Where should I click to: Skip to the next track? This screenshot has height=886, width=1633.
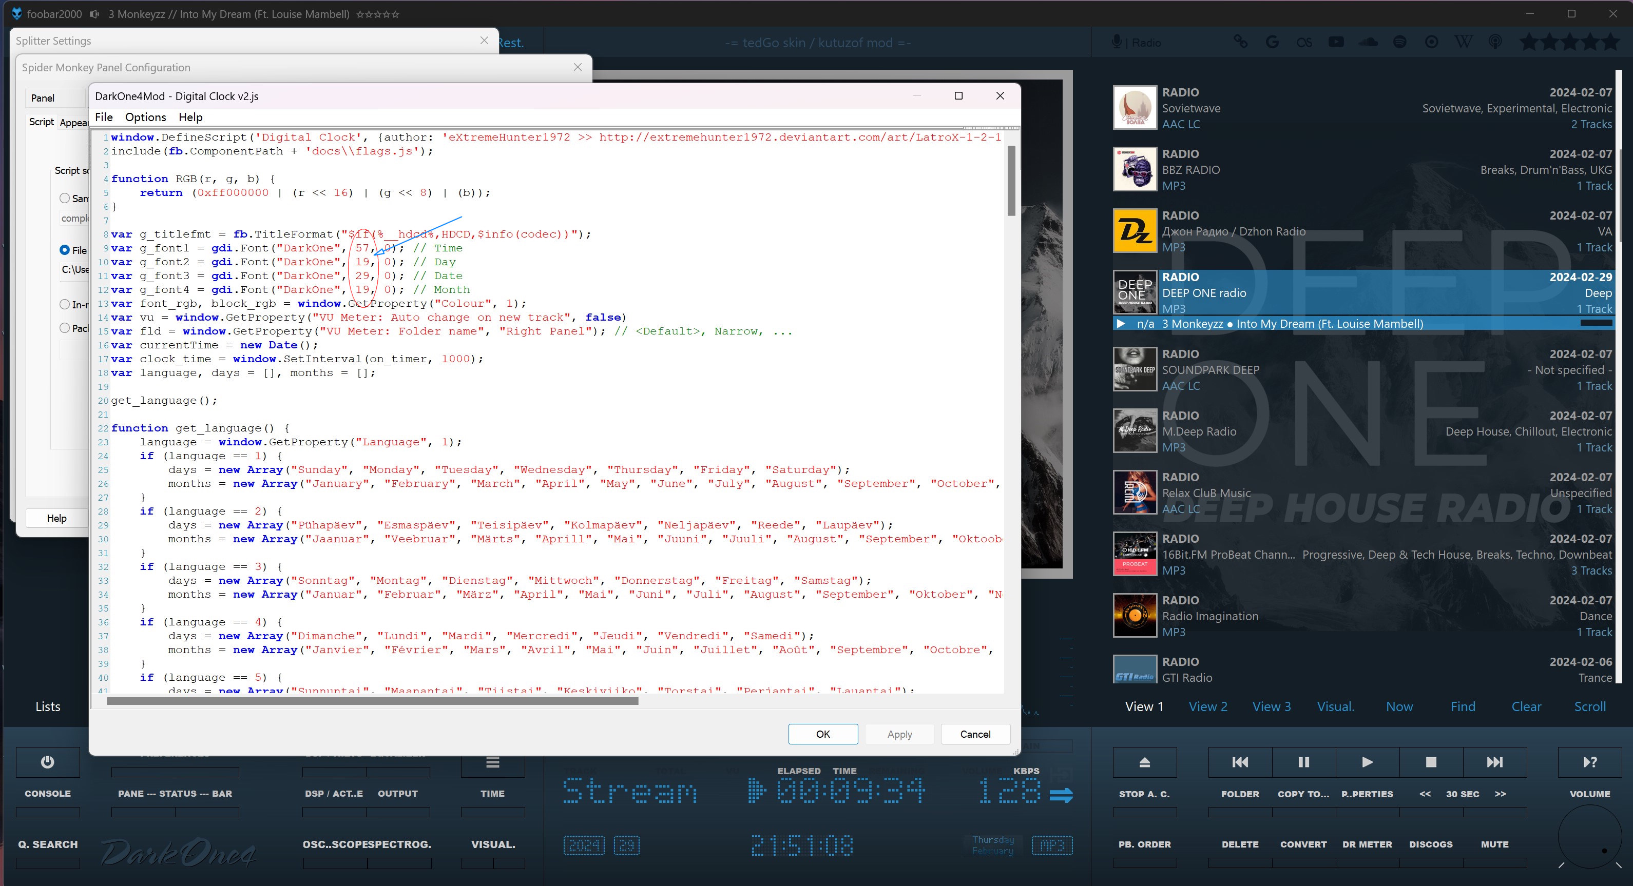1494,762
